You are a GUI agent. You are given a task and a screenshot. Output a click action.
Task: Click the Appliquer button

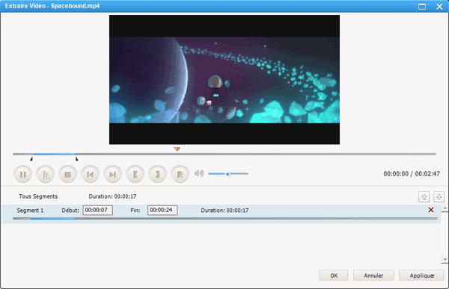(x=421, y=276)
